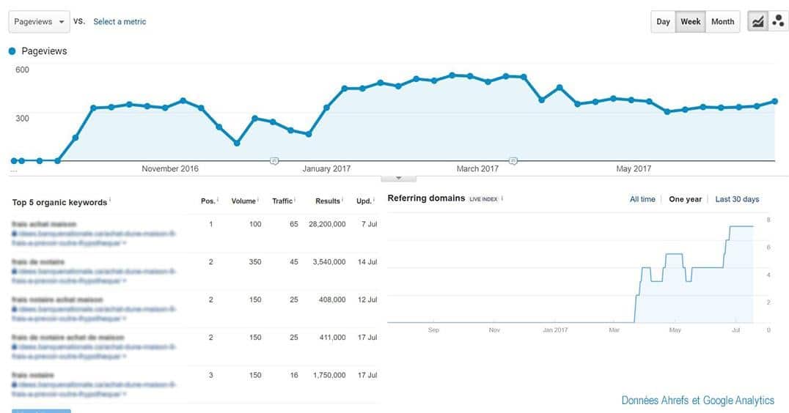Click info icon beside Top 5 organic keywords
Viewport: 789px width, 413px height.
(110, 201)
